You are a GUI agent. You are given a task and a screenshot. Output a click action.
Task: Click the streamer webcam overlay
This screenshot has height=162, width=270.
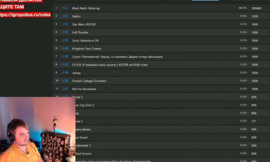pos(38,129)
